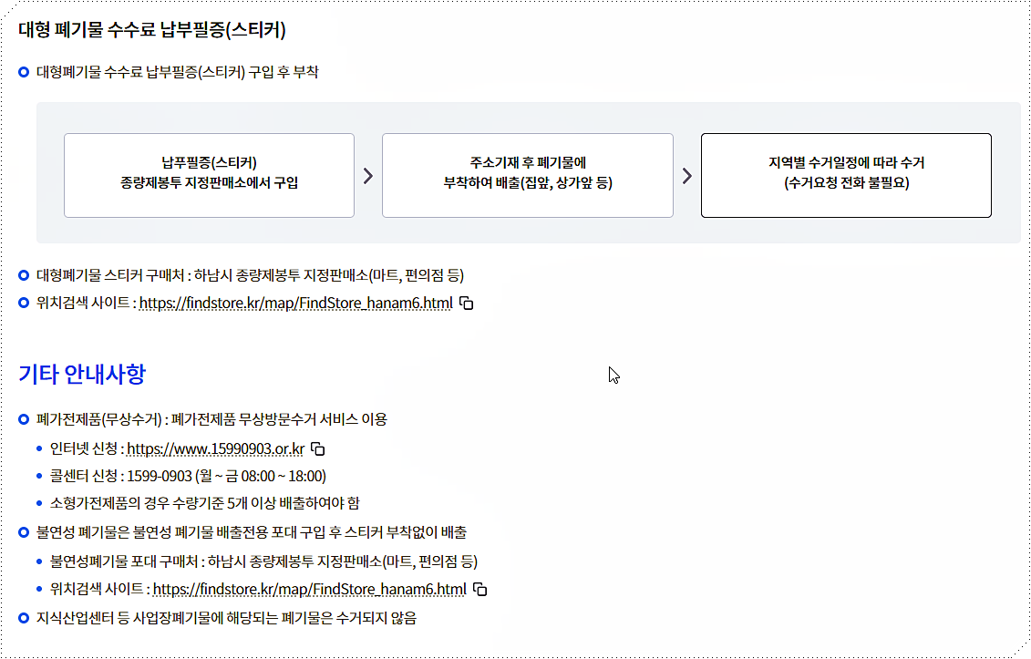Click the heading 대형 폐기물 수수료 납부필증(스티커)
The width and height of the screenshot is (1031, 659).
coord(152,29)
